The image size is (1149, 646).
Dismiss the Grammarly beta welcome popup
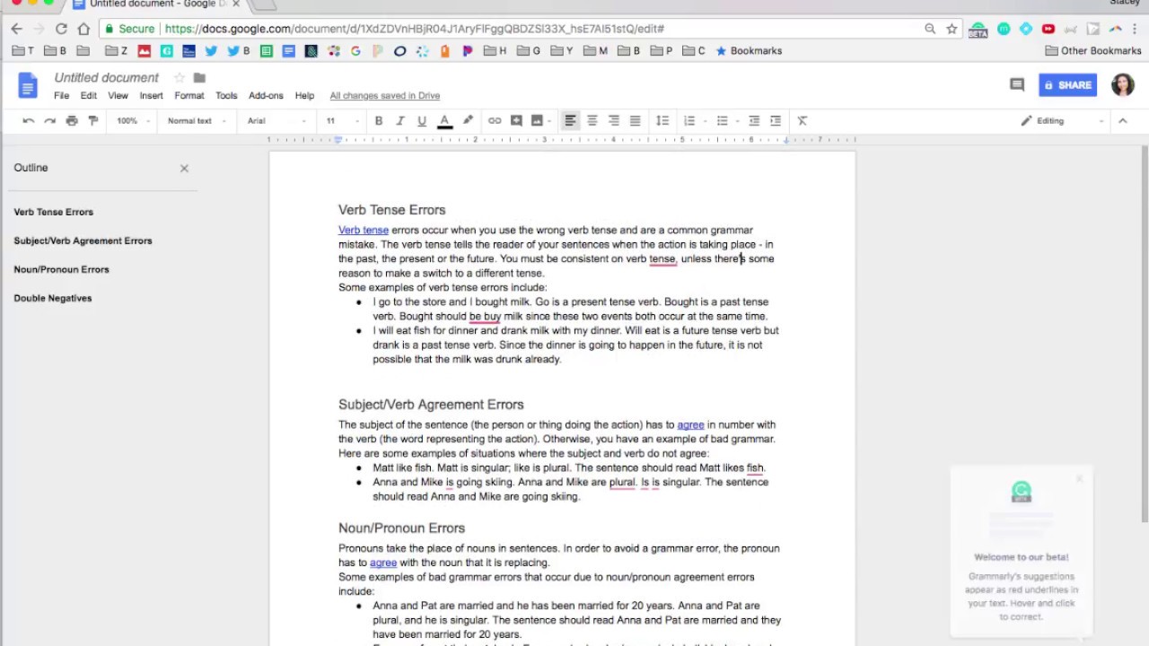(1080, 479)
